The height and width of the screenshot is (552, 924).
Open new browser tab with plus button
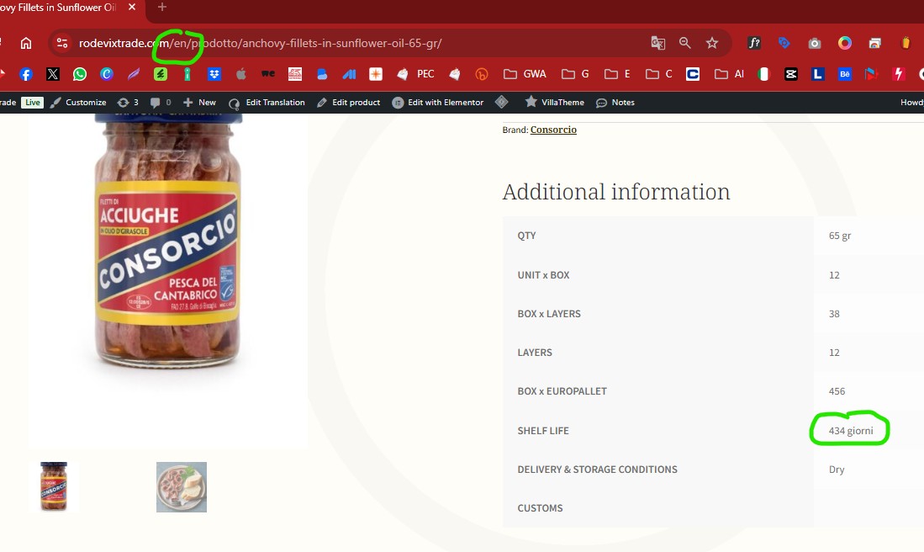click(x=162, y=7)
